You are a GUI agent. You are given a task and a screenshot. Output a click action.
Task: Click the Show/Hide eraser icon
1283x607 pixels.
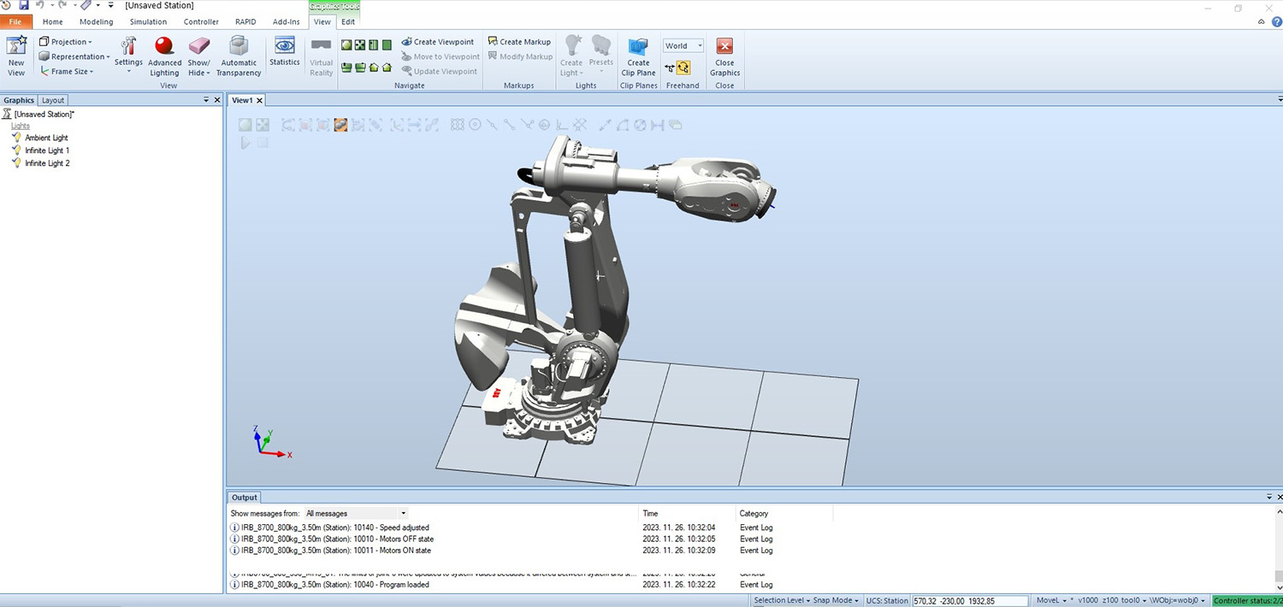tap(198, 50)
